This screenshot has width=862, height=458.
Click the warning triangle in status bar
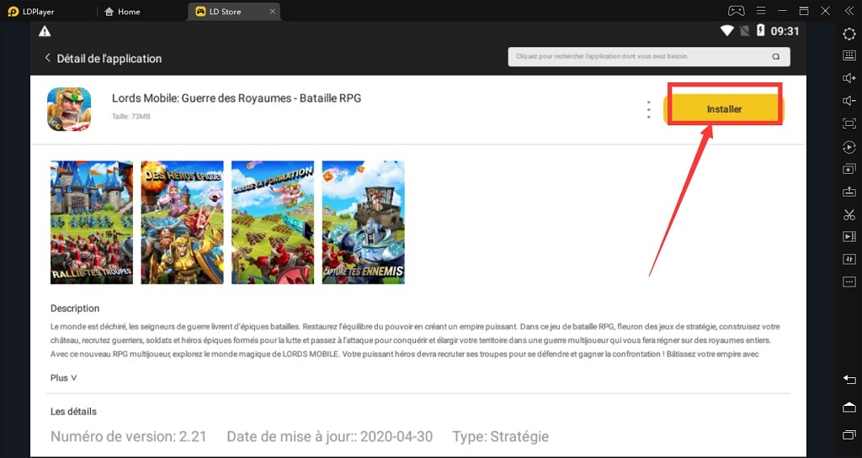tap(45, 32)
